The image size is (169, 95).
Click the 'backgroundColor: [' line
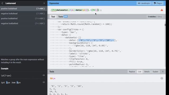click(x=81, y=43)
